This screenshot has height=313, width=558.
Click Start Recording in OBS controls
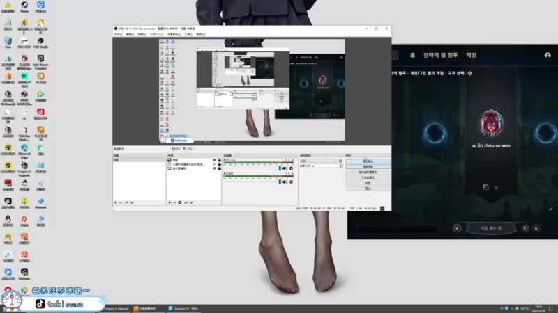tap(368, 166)
